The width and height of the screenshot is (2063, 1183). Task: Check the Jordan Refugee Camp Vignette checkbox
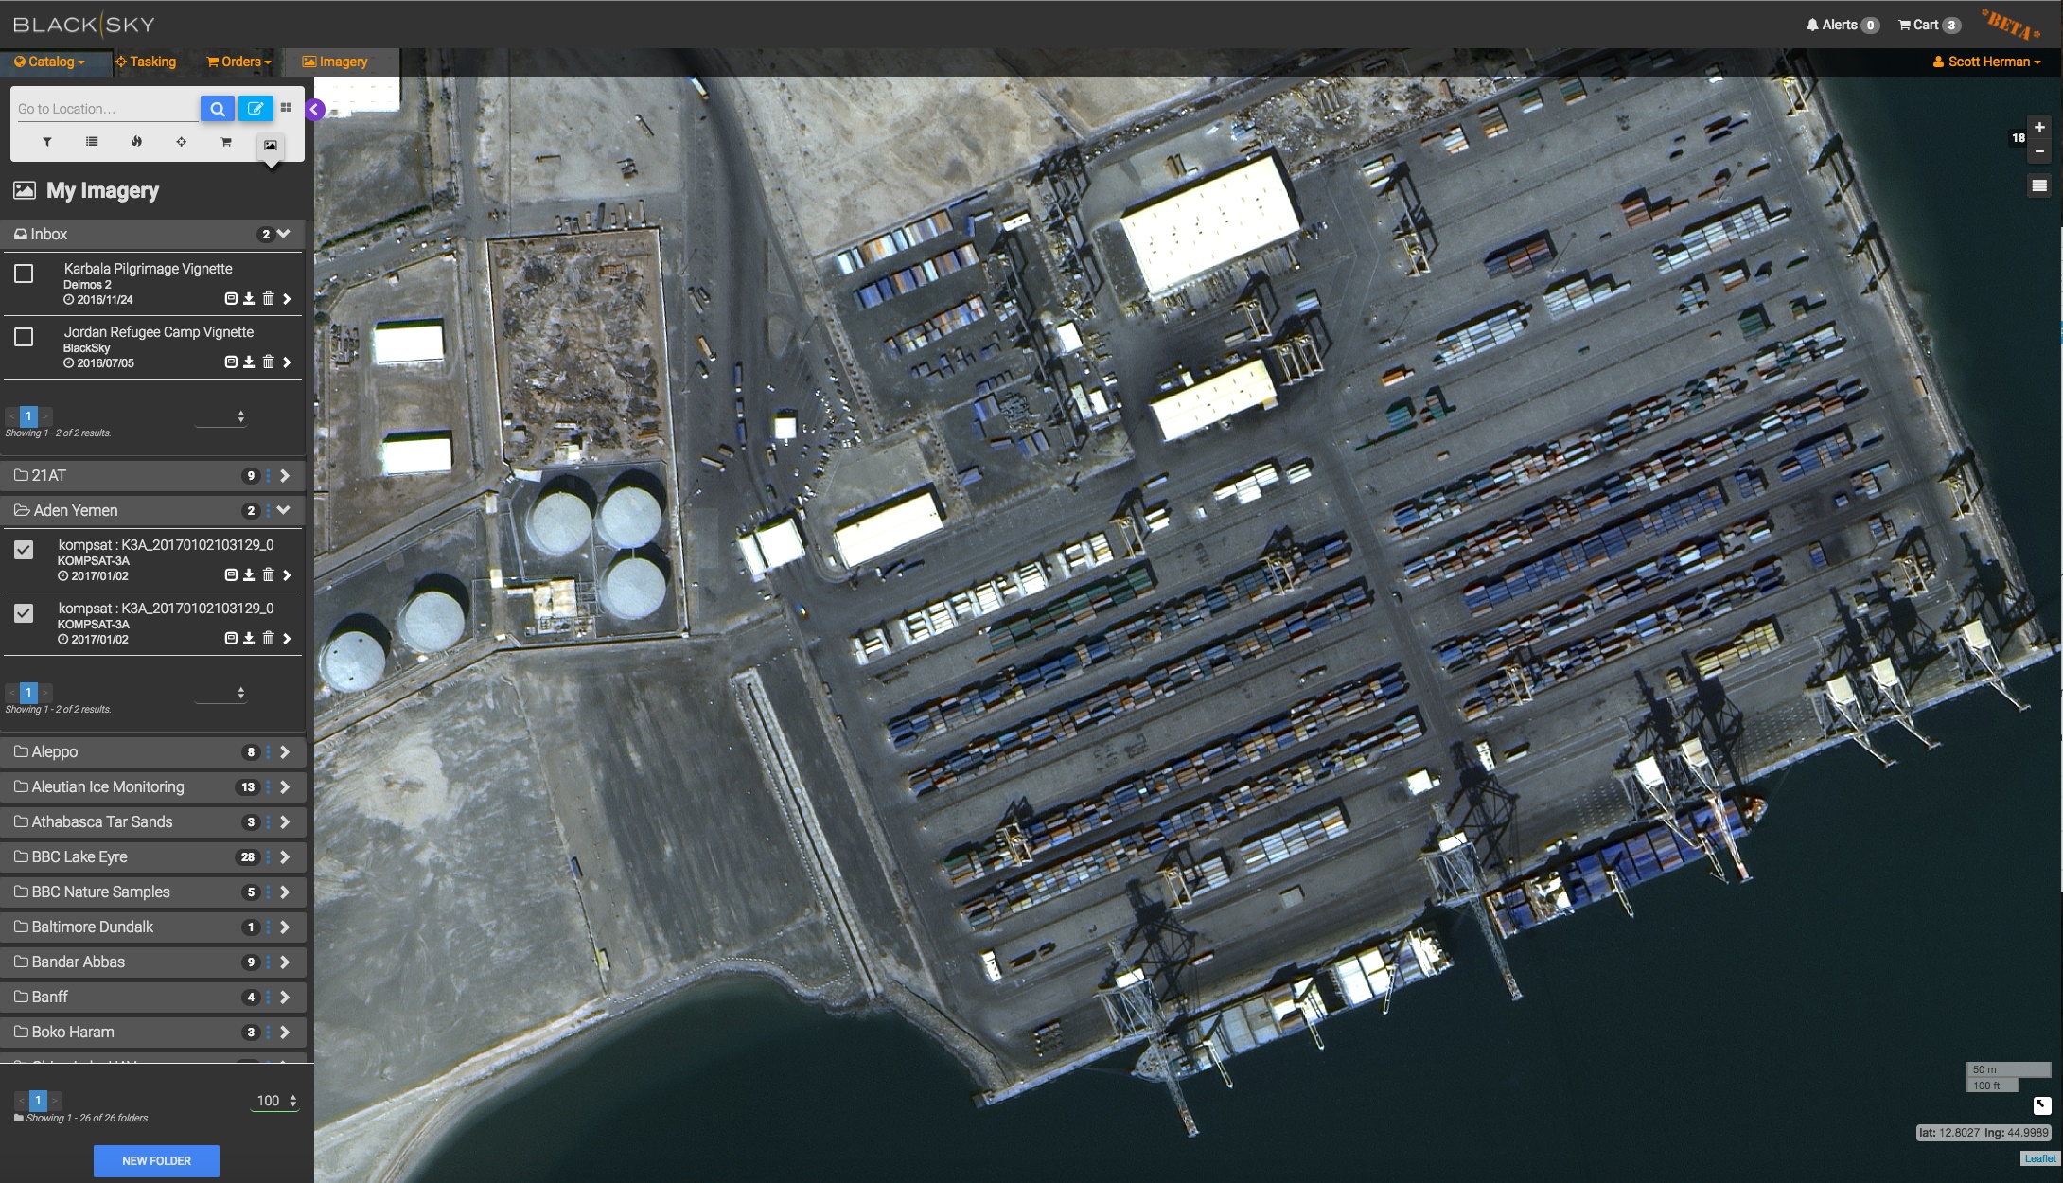pos(24,338)
